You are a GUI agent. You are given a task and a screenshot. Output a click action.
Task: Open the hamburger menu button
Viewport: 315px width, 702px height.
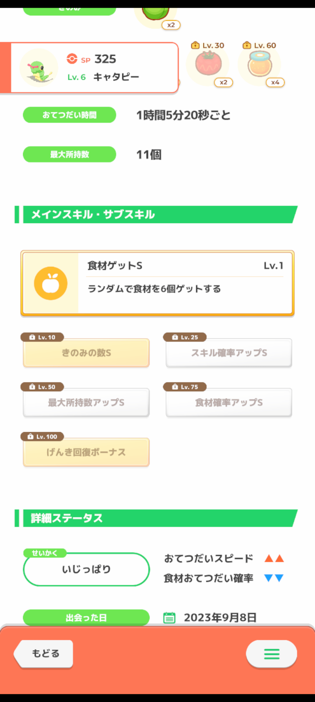coord(271,654)
